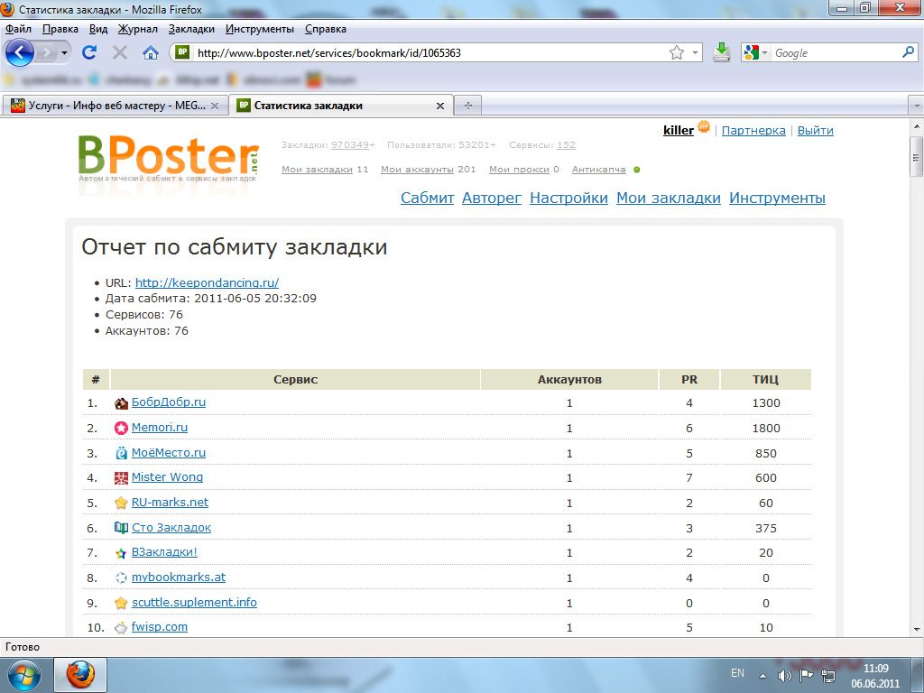This screenshot has width=924, height=693.
Task: Open the Вид menu
Action: click(97, 29)
